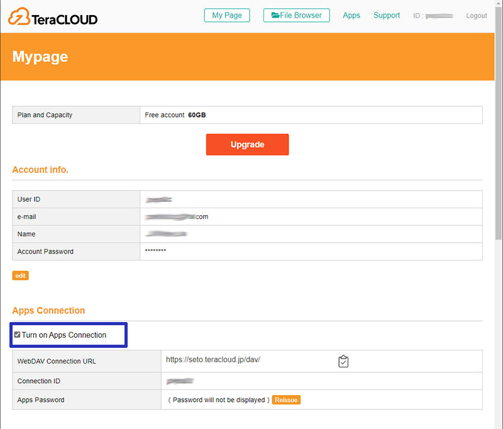503x429 pixels.
Task: Toggle Turn on Apps Connection checkbox
Action: pos(18,335)
